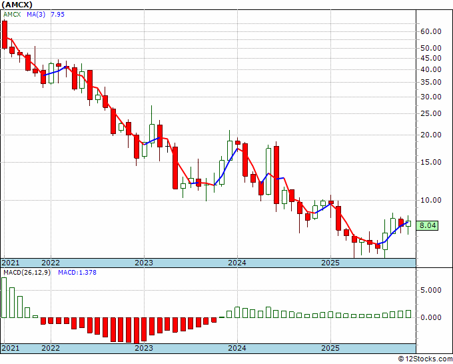
Task: Click the 7.95 moving average value
Action: coord(57,15)
